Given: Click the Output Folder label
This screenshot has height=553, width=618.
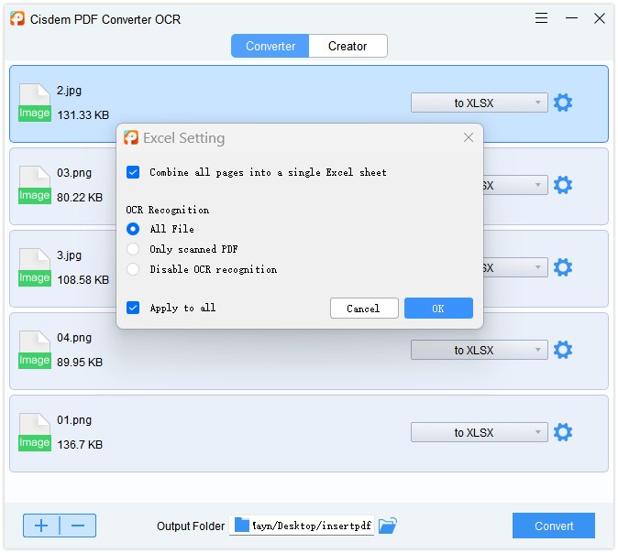Looking at the screenshot, I should [x=191, y=526].
